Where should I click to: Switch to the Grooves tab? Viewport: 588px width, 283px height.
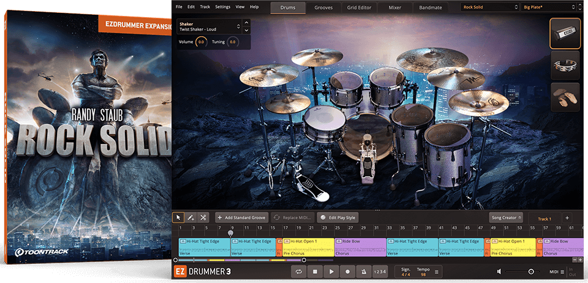pyautogui.click(x=323, y=7)
